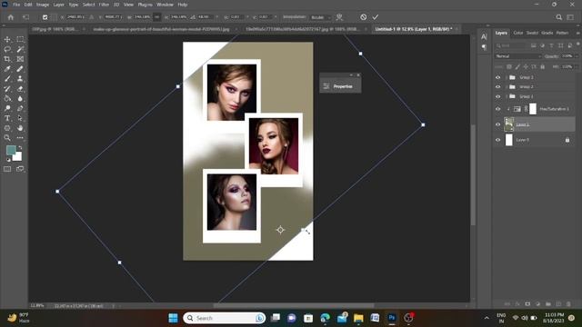Select the Brush tool
This screenshot has height=327, width=582.
tap(7, 79)
